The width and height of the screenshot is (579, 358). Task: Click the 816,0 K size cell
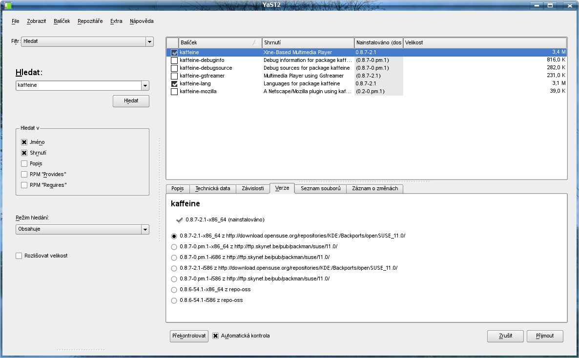[556, 60]
